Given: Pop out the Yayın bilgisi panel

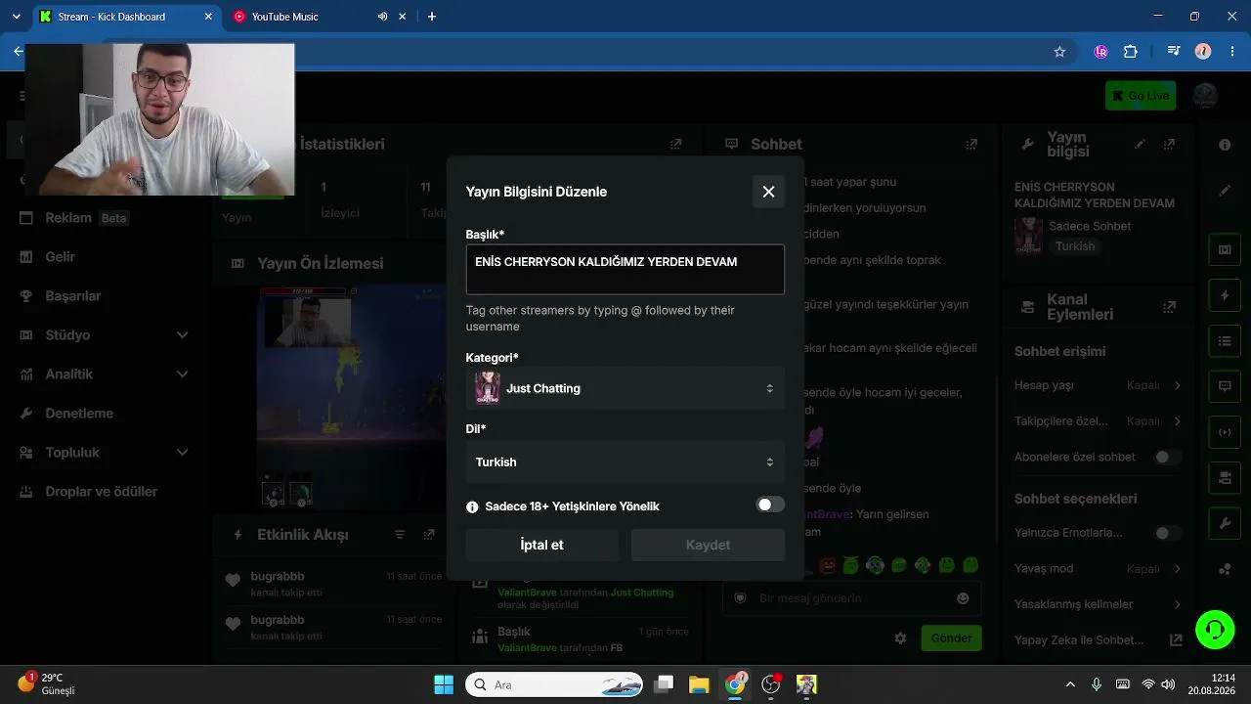Looking at the screenshot, I should 1169,144.
